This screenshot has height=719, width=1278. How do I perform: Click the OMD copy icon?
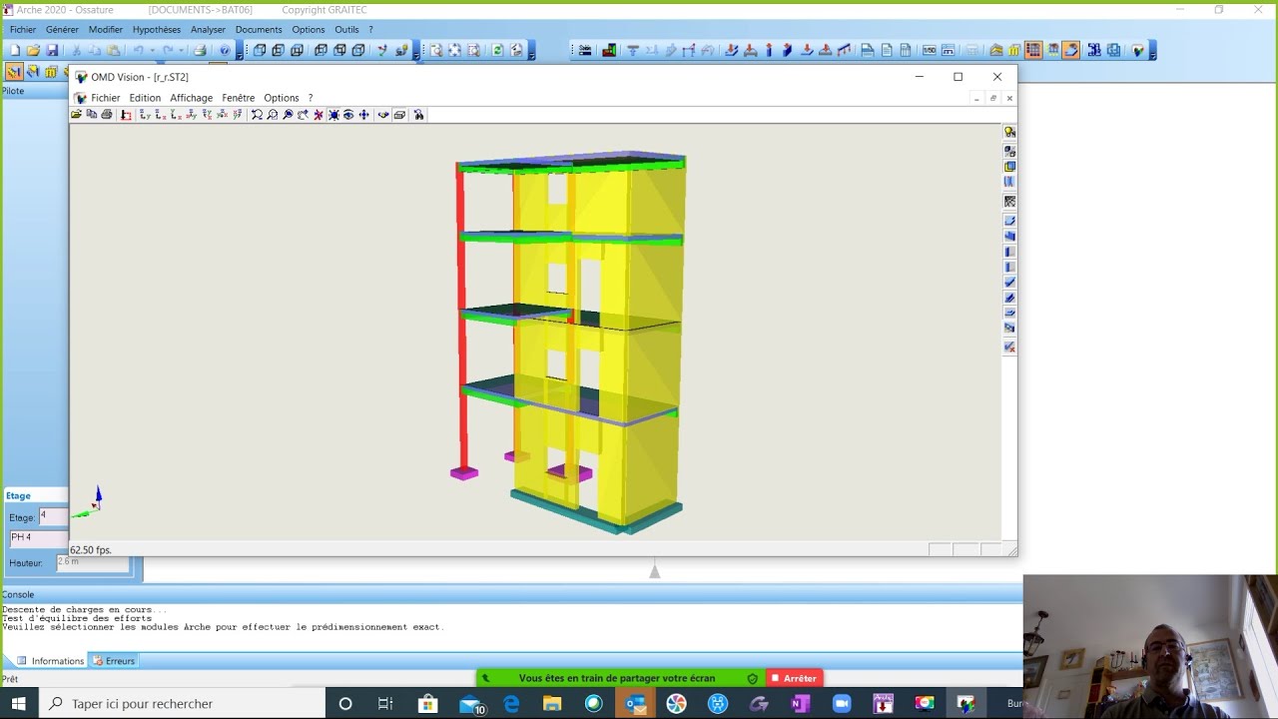point(92,115)
